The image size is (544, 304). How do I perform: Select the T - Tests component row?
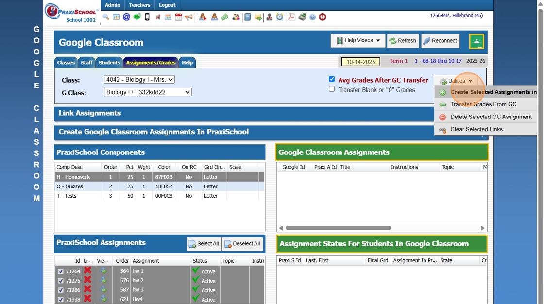(159, 196)
